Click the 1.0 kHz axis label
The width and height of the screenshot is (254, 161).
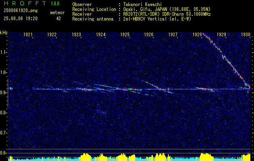pyautogui.click(x=3, y=72)
